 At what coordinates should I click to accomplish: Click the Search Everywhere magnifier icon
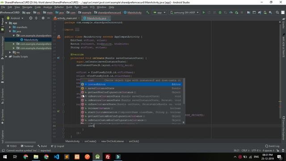click(277, 13)
